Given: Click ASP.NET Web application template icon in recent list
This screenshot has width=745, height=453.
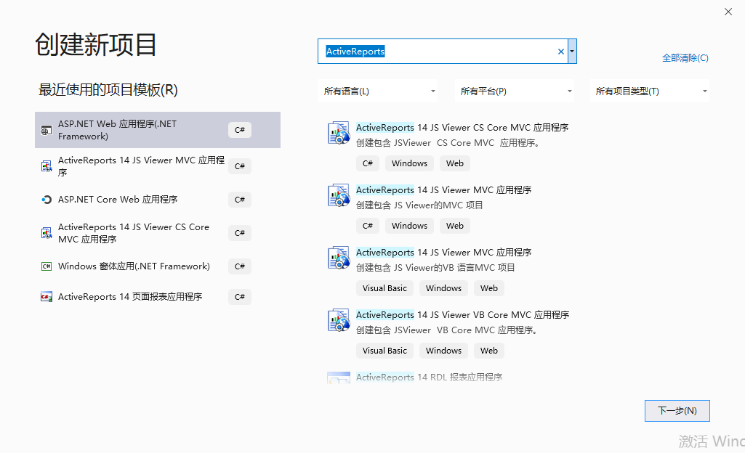Looking at the screenshot, I should click(x=46, y=130).
